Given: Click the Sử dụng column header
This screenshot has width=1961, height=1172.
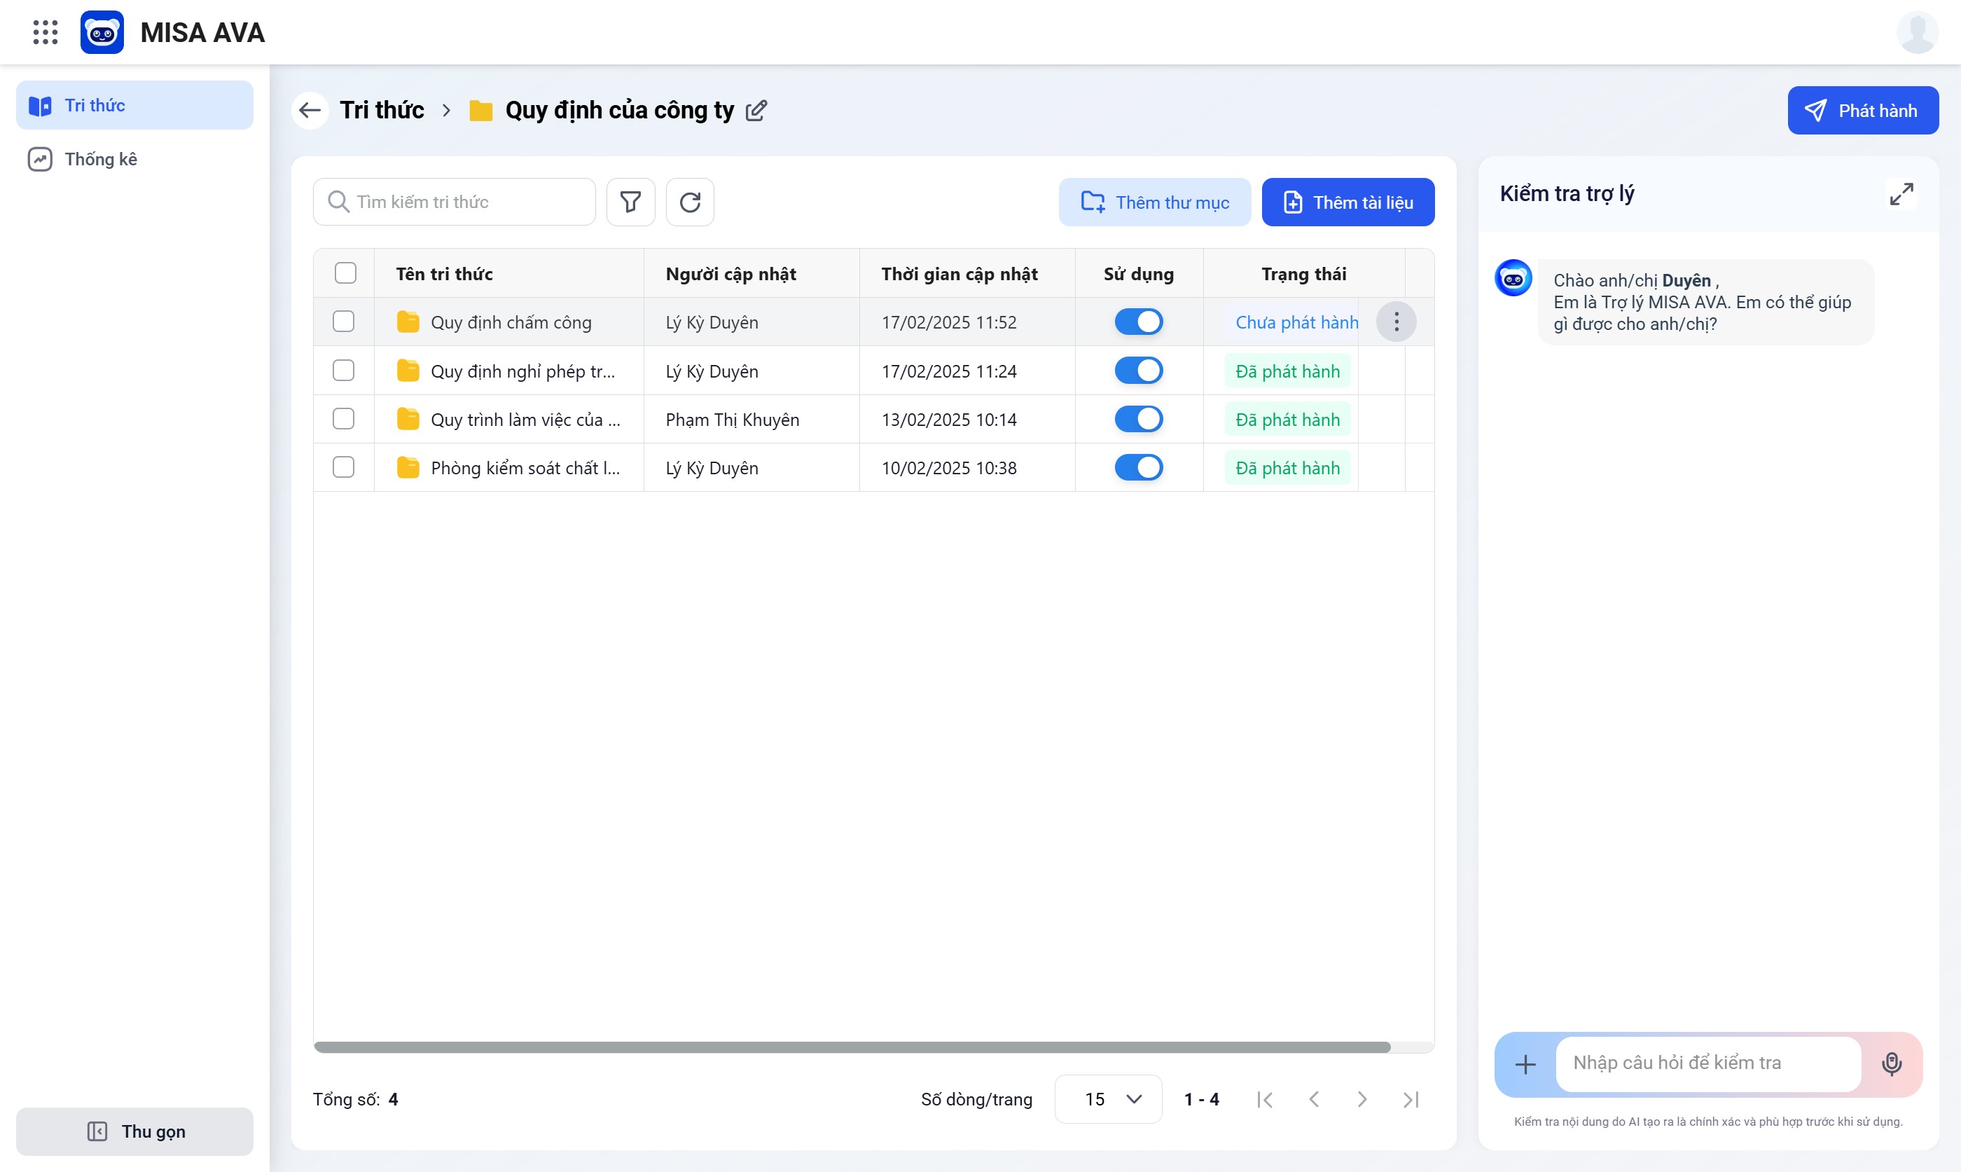Looking at the screenshot, I should tap(1138, 273).
